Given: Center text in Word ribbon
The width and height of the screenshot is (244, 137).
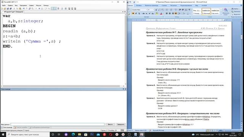Looking at the screenshot, I should 170,14.
